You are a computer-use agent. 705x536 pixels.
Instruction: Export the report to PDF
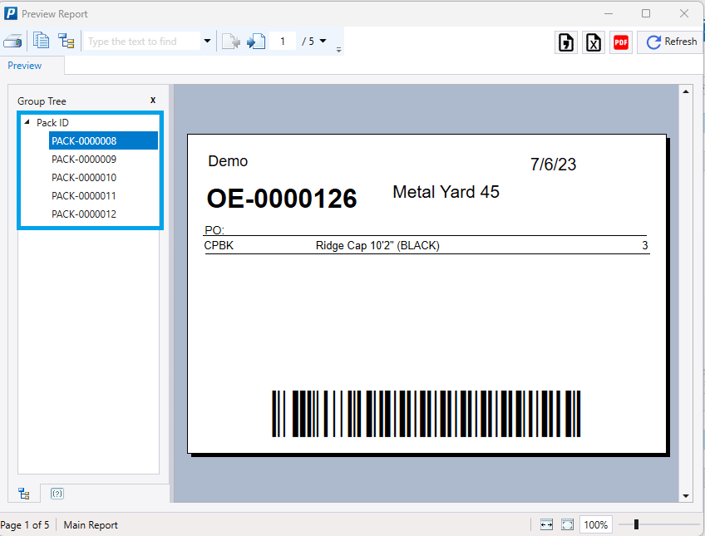click(x=621, y=42)
